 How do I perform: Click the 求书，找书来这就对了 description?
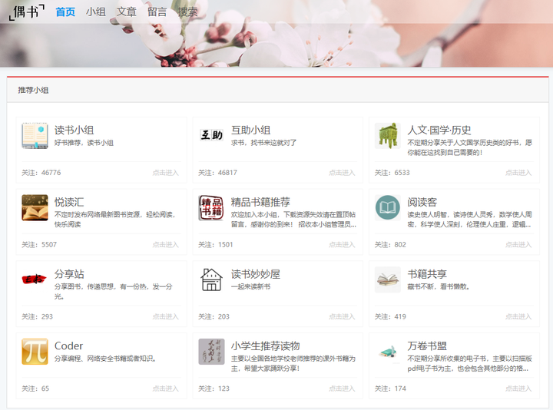(x=263, y=143)
